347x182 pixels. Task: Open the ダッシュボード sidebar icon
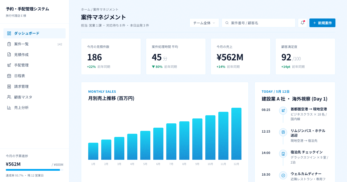coord(9,33)
